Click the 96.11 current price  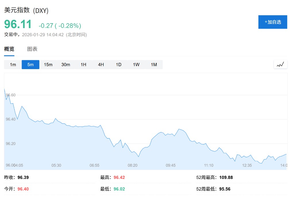click(x=18, y=25)
